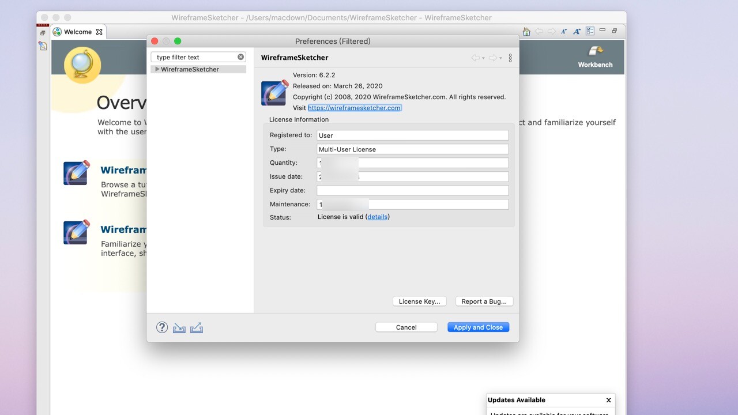Switch to the Welcome tab
The width and height of the screenshot is (738, 415).
pyautogui.click(x=78, y=32)
